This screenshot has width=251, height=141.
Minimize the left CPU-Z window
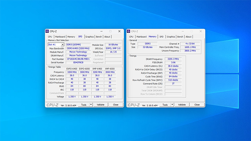coord(101,31)
